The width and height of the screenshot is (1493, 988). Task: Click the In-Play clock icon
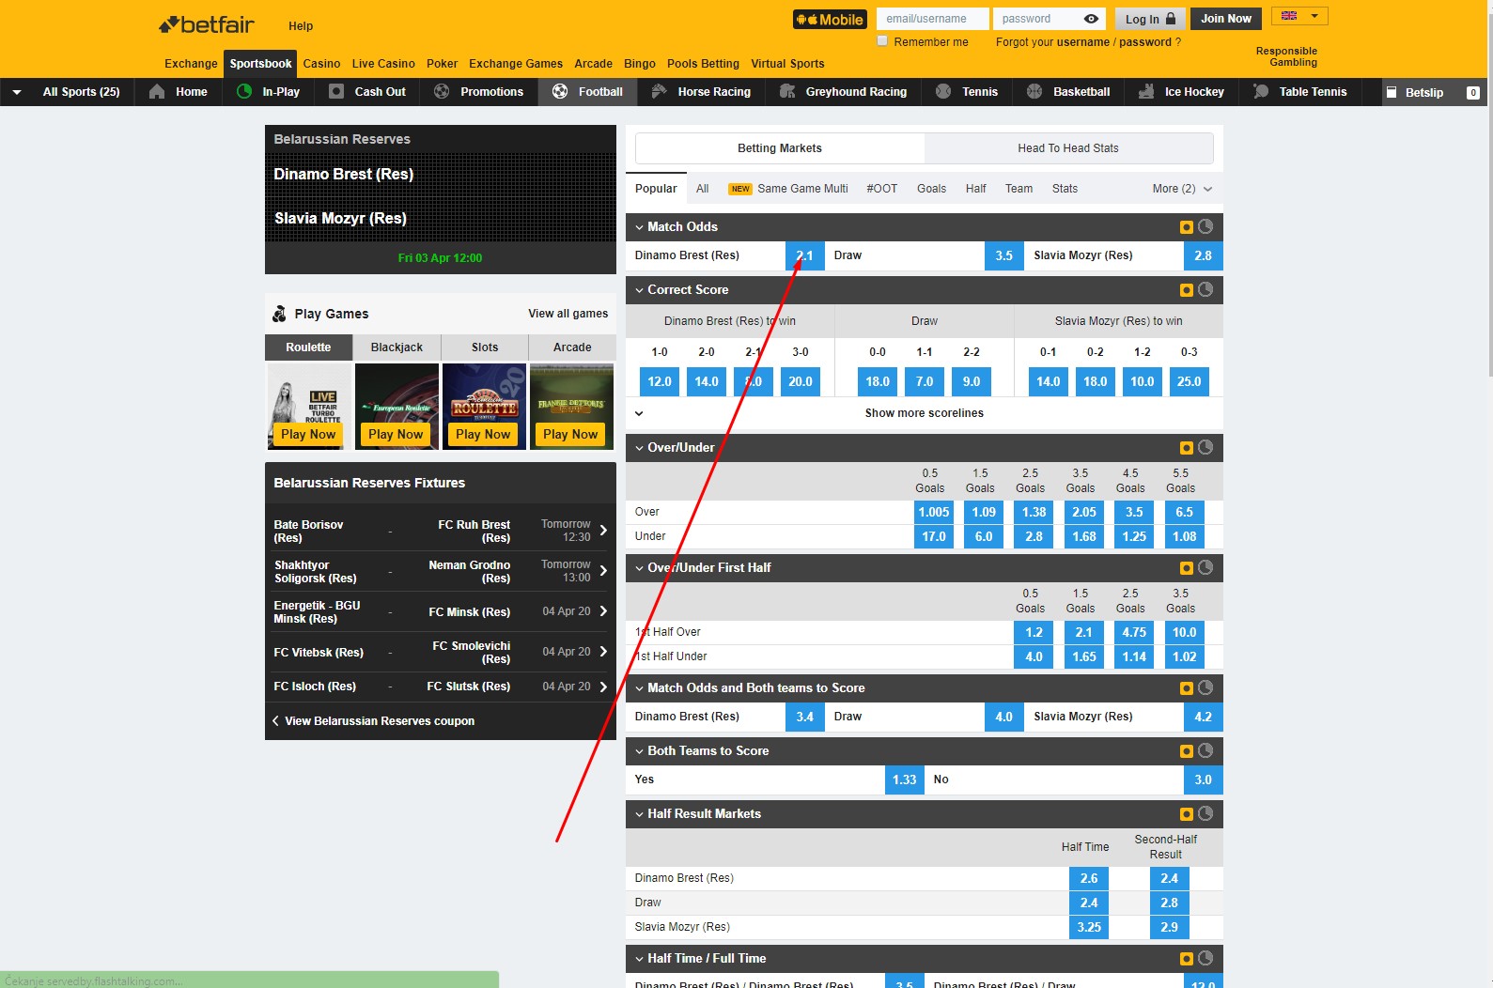click(x=244, y=92)
